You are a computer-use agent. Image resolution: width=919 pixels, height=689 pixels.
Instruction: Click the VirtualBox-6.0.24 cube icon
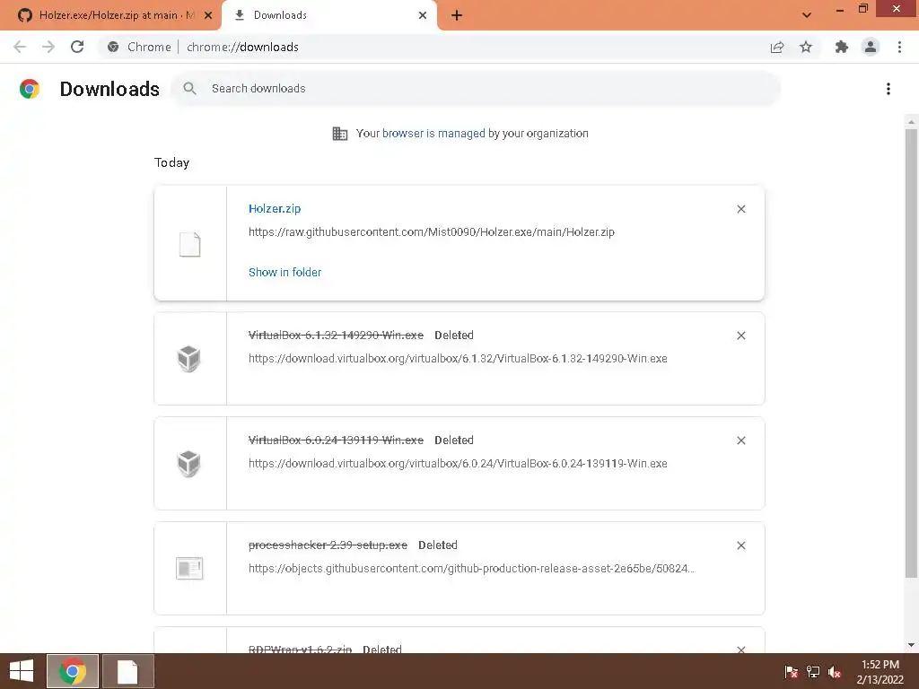[188, 464]
